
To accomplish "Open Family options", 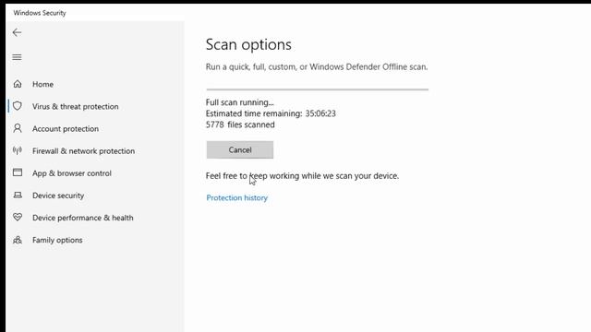I will [57, 240].
